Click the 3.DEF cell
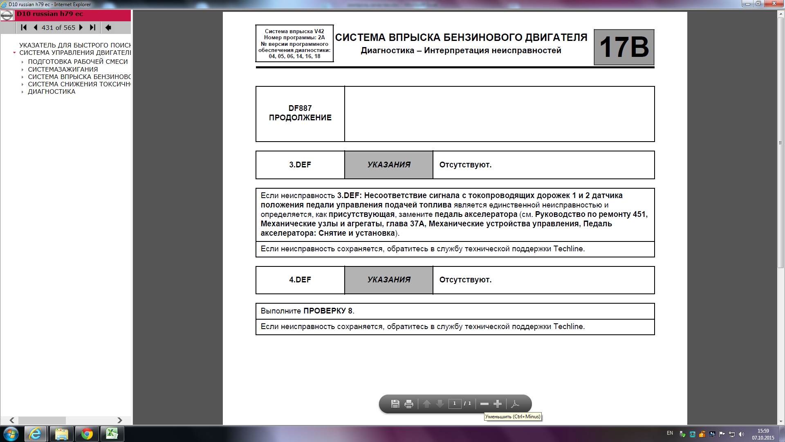 click(x=300, y=165)
